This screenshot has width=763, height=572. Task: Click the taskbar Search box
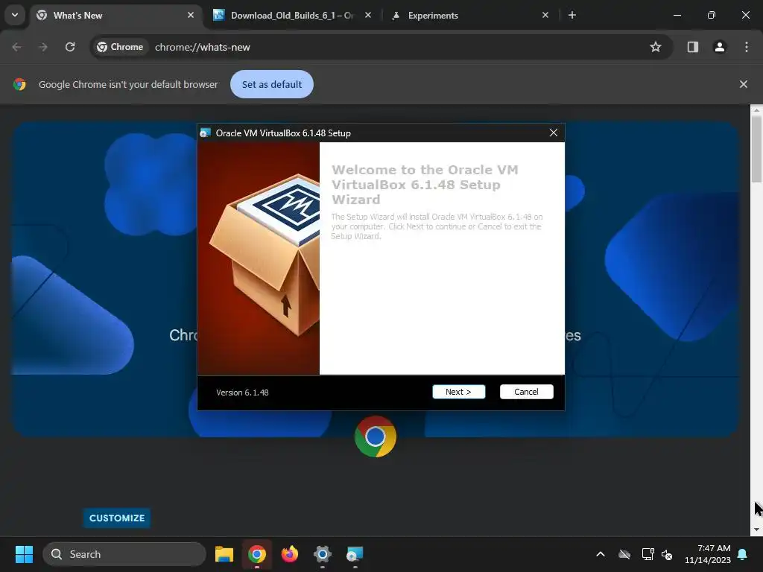pyautogui.click(x=124, y=554)
